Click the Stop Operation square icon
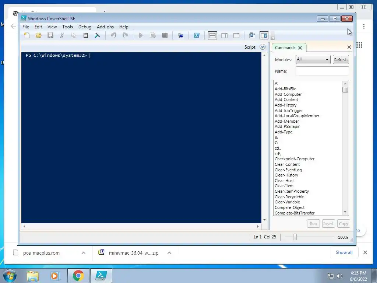The width and height of the screenshot is (377, 283). tap(165, 36)
